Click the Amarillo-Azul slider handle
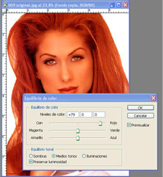Screen dimensions: 163x177 click(78, 138)
